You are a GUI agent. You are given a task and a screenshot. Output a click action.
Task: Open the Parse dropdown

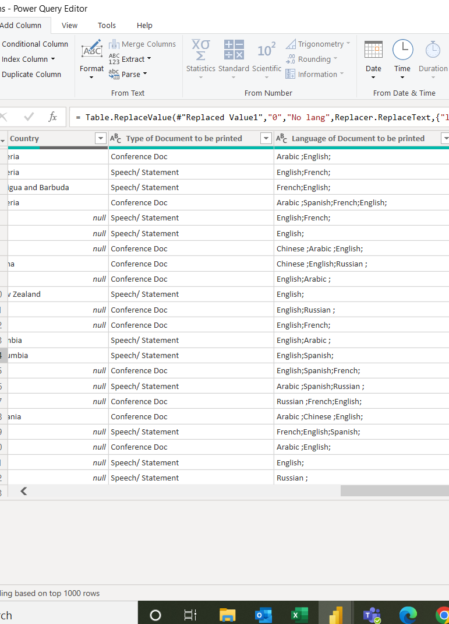pyautogui.click(x=128, y=75)
